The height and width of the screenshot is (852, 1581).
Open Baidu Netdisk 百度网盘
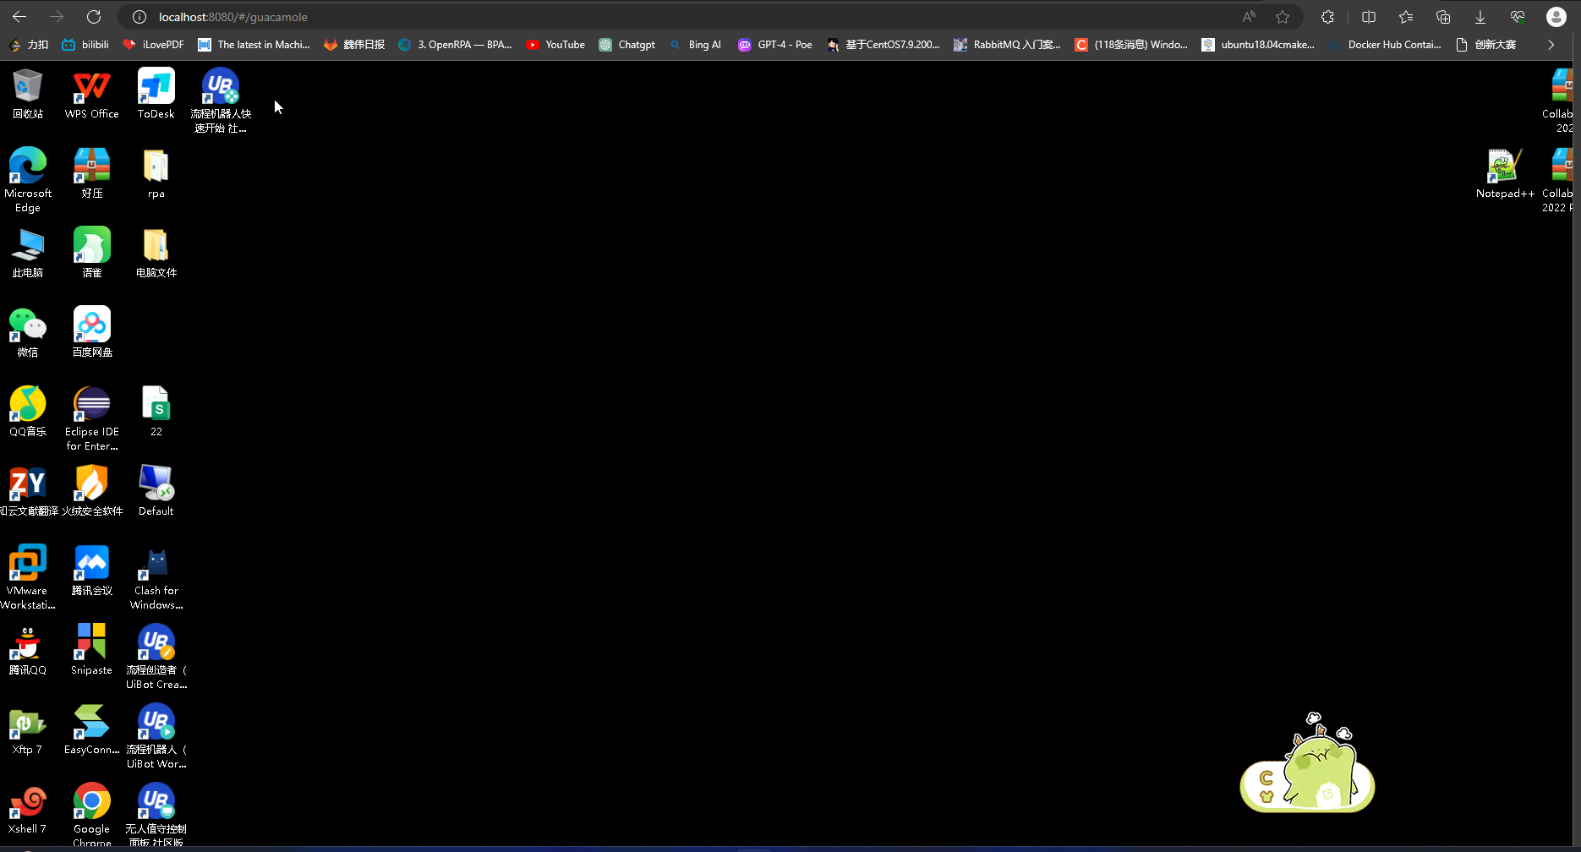[90, 325]
